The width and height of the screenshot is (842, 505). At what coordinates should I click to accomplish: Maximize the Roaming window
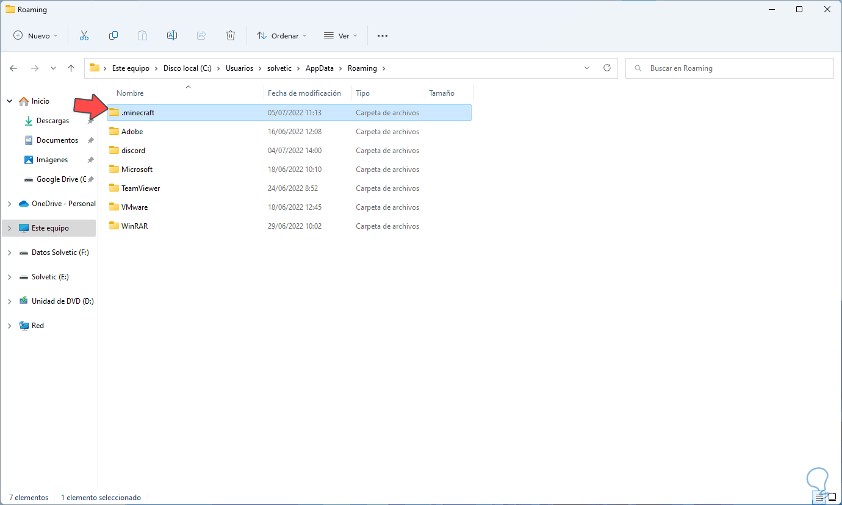799,9
